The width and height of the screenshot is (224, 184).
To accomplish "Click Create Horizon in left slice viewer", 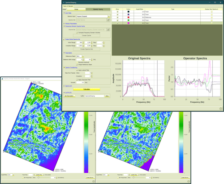I will pyautogui.click(x=90, y=178).
